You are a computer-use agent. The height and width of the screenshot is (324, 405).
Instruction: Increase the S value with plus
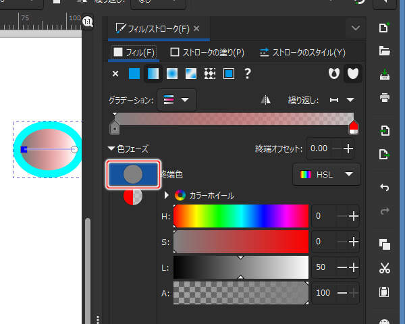(x=353, y=242)
